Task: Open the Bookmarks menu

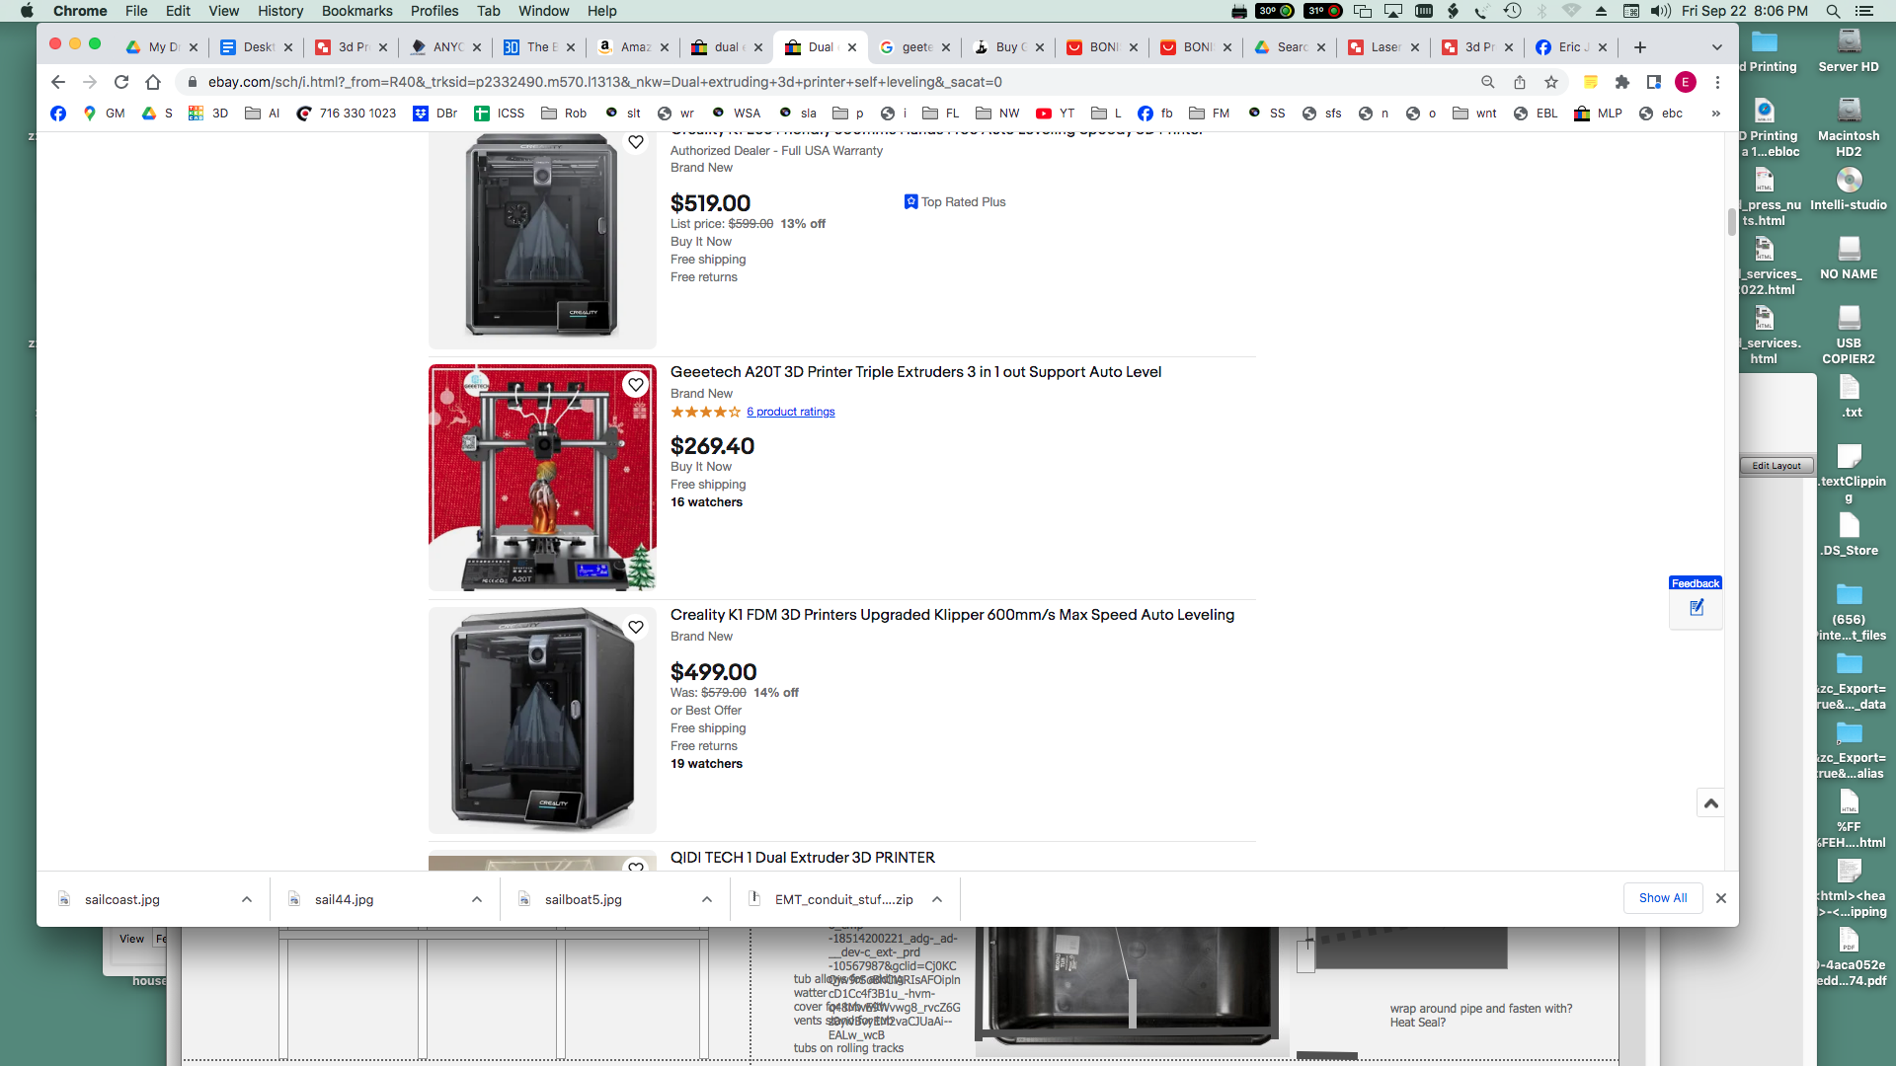Action: [x=356, y=11]
